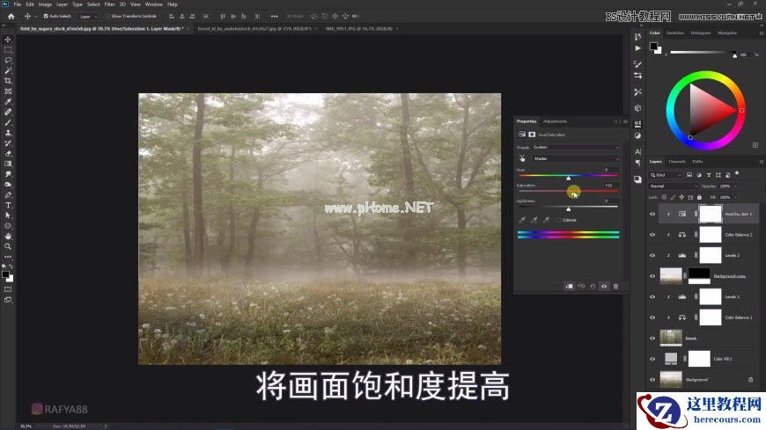Hide the Hue/Saturation 1 layer
The image size is (766, 430).
pyautogui.click(x=652, y=214)
